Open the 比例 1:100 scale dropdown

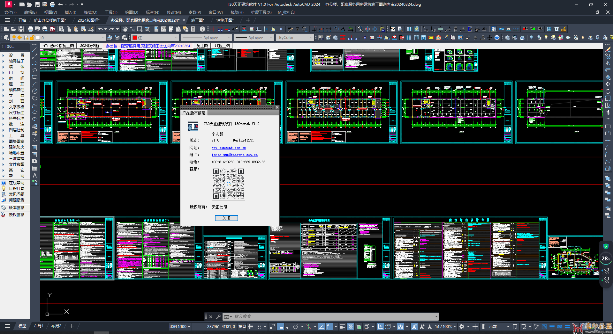[180, 326]
